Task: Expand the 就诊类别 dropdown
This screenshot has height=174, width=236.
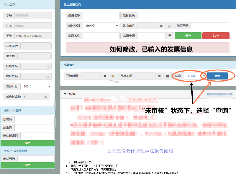Action: pyautogui.click(x=101, y=26)
